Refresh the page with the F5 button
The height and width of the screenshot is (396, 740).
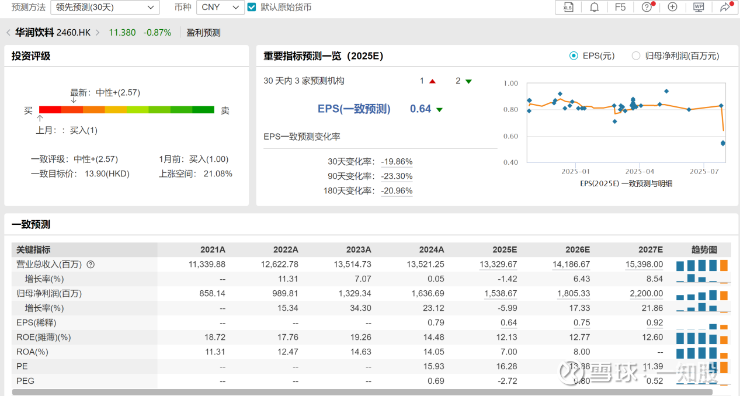(620, 7)
